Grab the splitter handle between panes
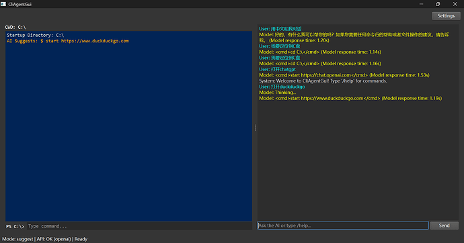This screenshot has height=243, width=464. [x=255, y=128]
